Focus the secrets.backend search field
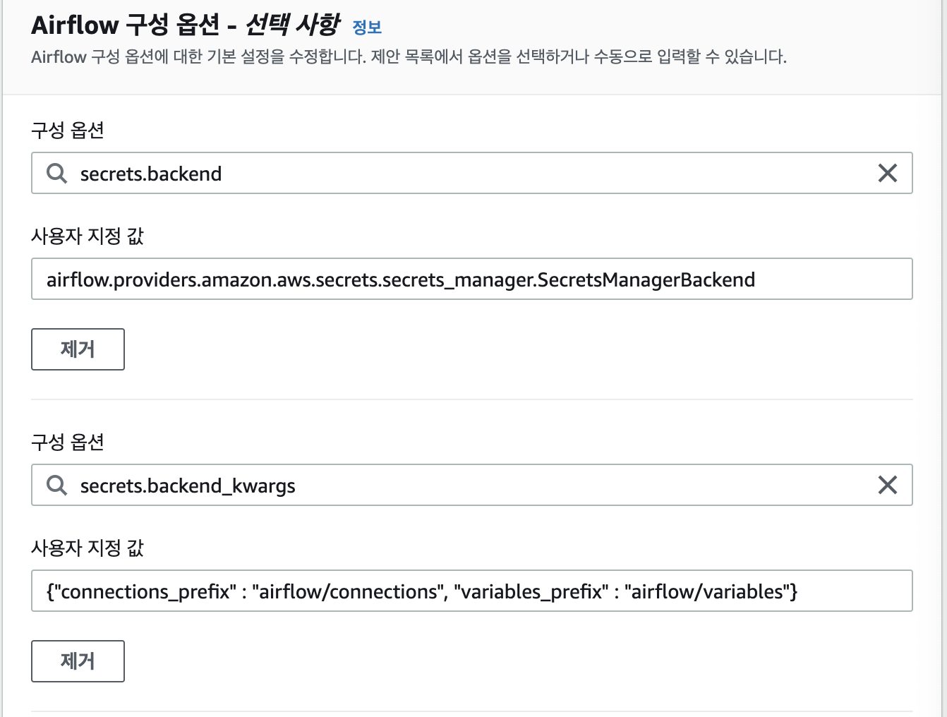The image size is (947, 717). 471,173
